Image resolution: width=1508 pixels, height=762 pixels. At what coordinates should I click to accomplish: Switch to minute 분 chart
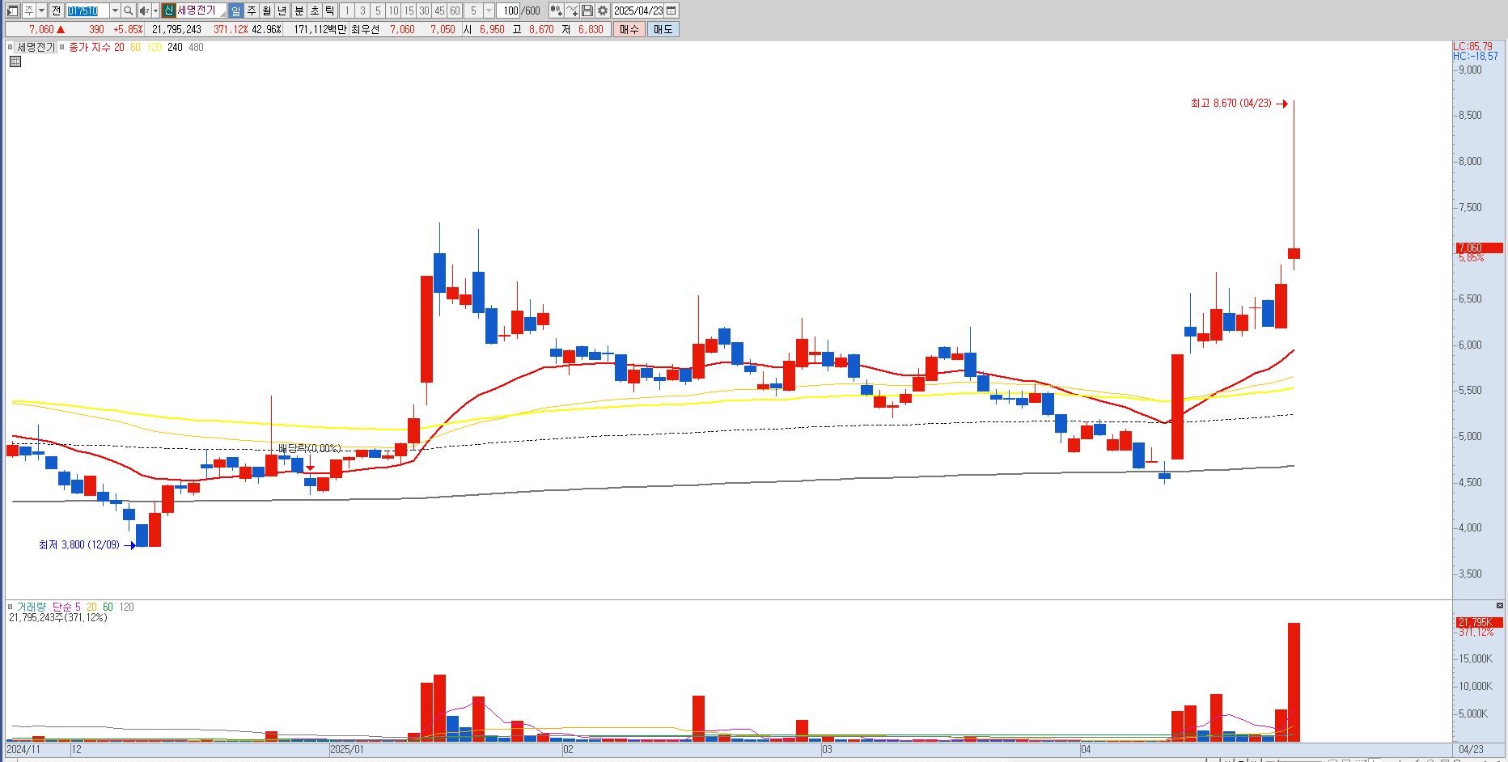pyautogui.click(x=299, y=11)
